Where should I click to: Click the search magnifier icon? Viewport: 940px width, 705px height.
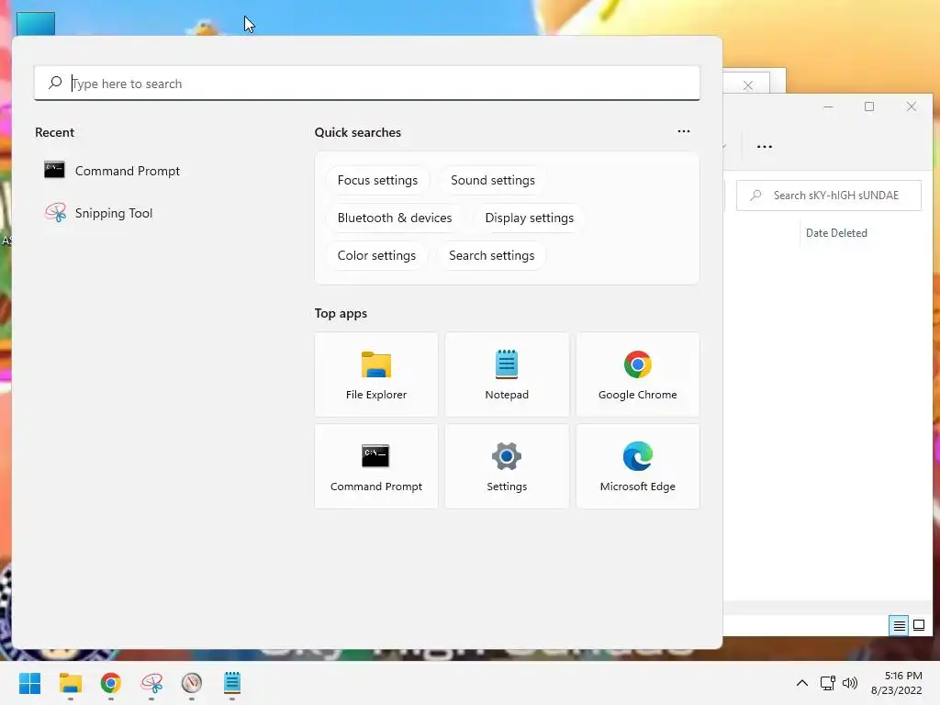[55, 83]
